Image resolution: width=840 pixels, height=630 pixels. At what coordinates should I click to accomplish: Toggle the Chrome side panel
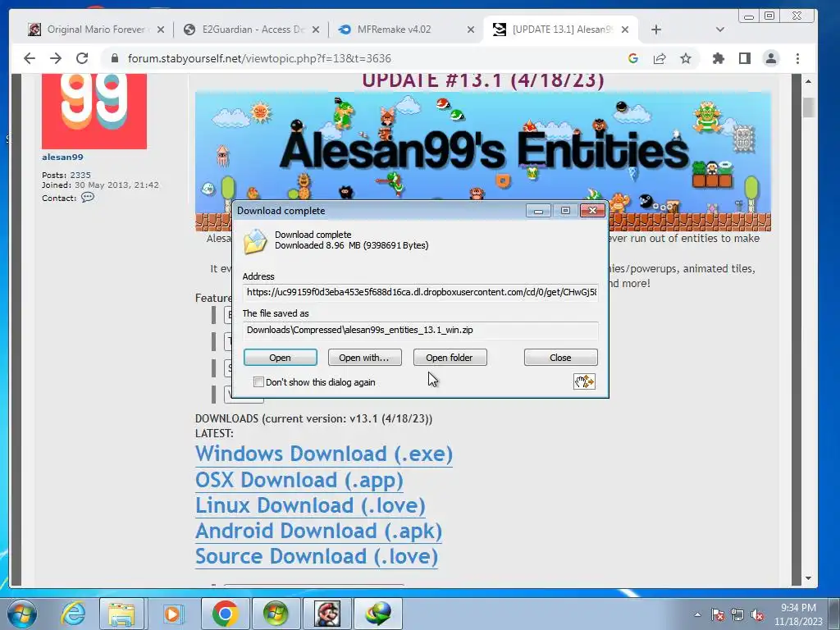pos(745,58)
